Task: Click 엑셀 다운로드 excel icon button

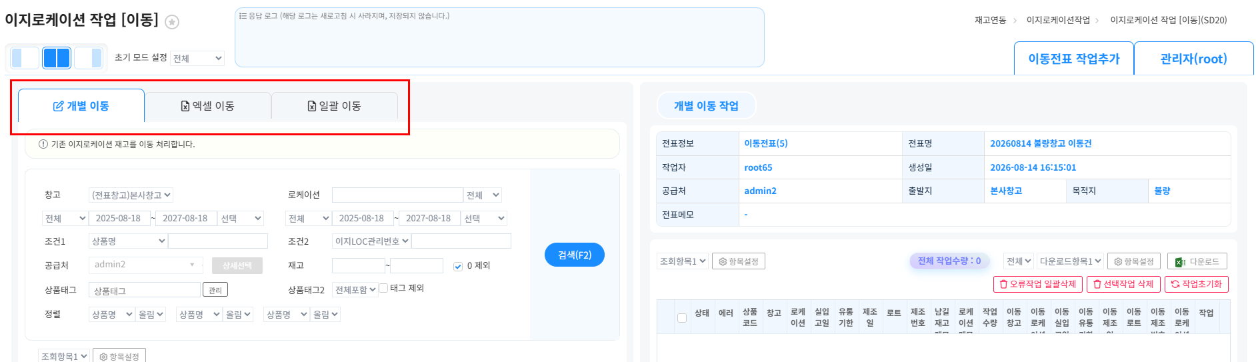Action: [x=1197, y=261]
